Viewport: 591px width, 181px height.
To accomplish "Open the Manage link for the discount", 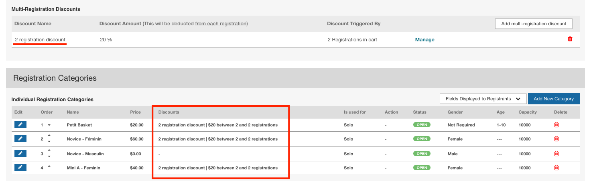I will click(424, 40).
